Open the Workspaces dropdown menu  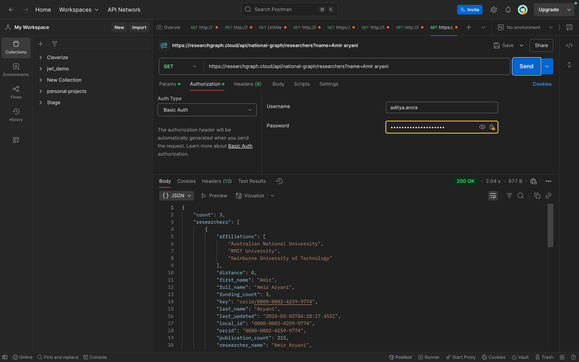tap(79, 10)
